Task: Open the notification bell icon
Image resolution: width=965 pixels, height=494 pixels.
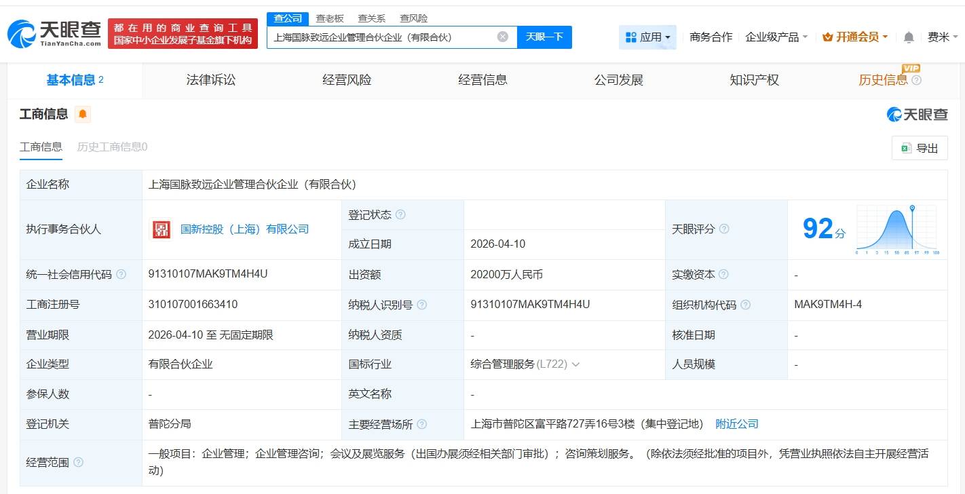Action: coord(908,37)
